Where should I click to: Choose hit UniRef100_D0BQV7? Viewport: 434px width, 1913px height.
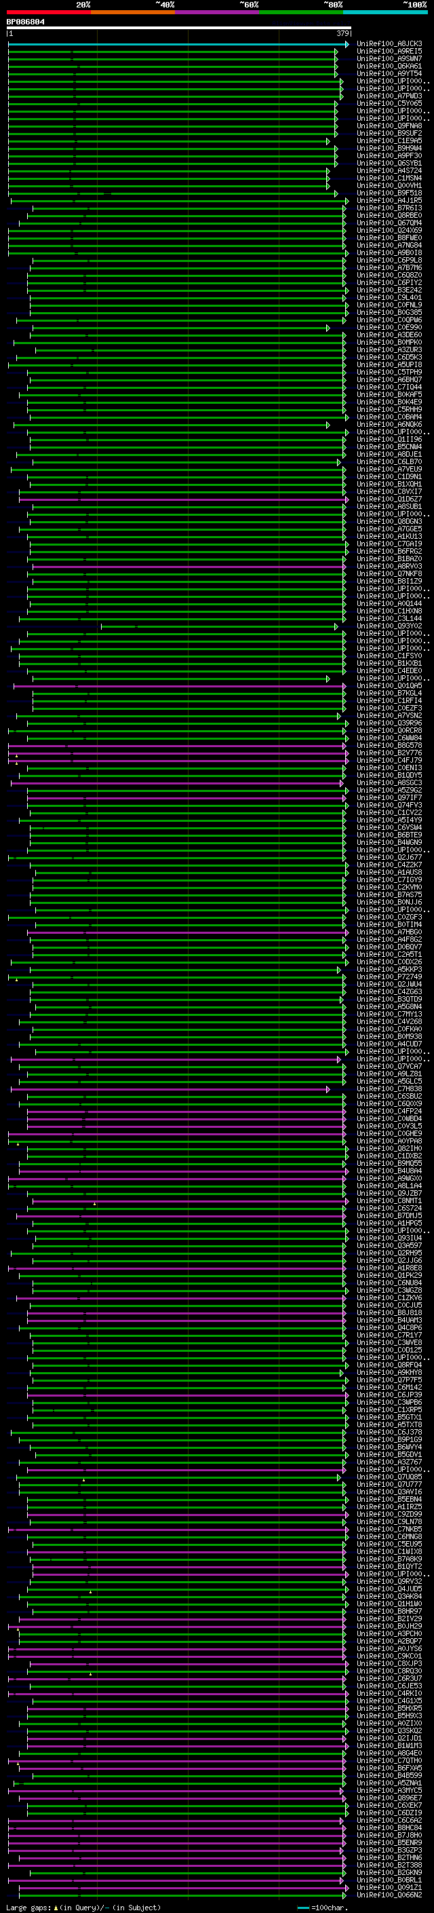[x=389, y=947]
